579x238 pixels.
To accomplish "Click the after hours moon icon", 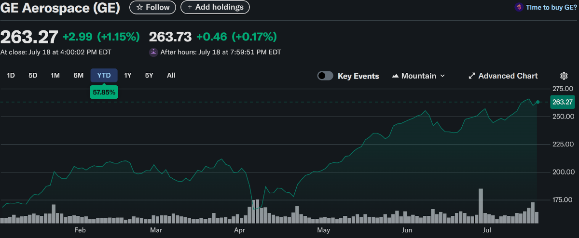I will 153,52.
